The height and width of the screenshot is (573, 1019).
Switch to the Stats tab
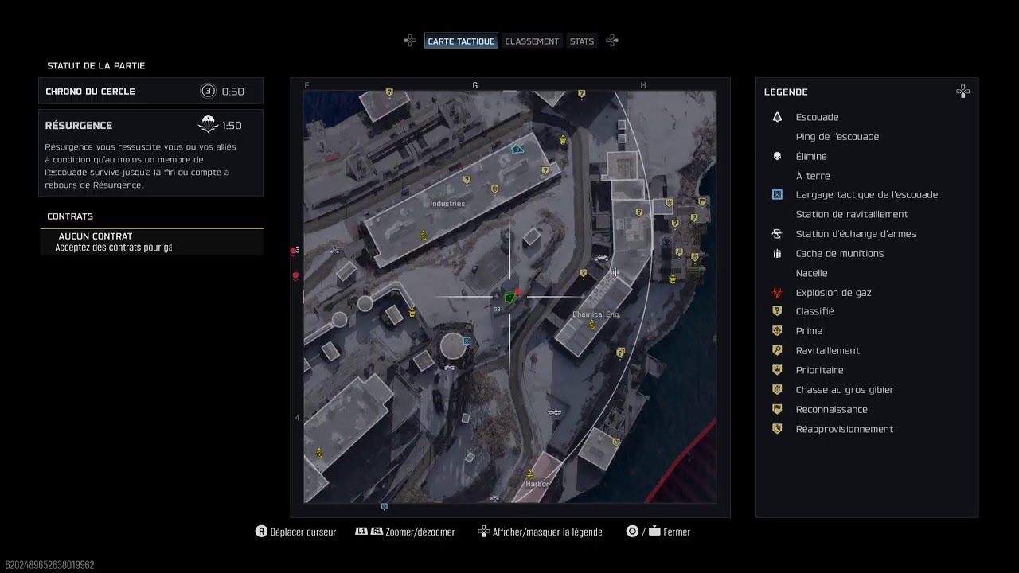click(582, 41)
